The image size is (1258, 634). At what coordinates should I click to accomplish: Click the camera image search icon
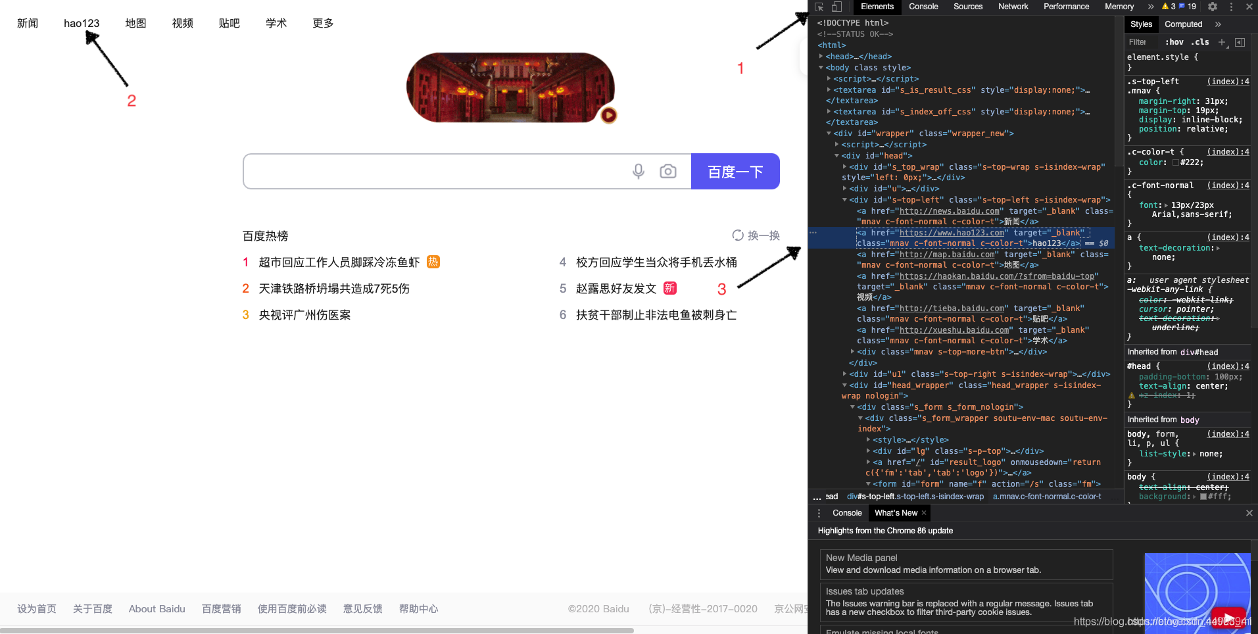[x=667, y=172]
